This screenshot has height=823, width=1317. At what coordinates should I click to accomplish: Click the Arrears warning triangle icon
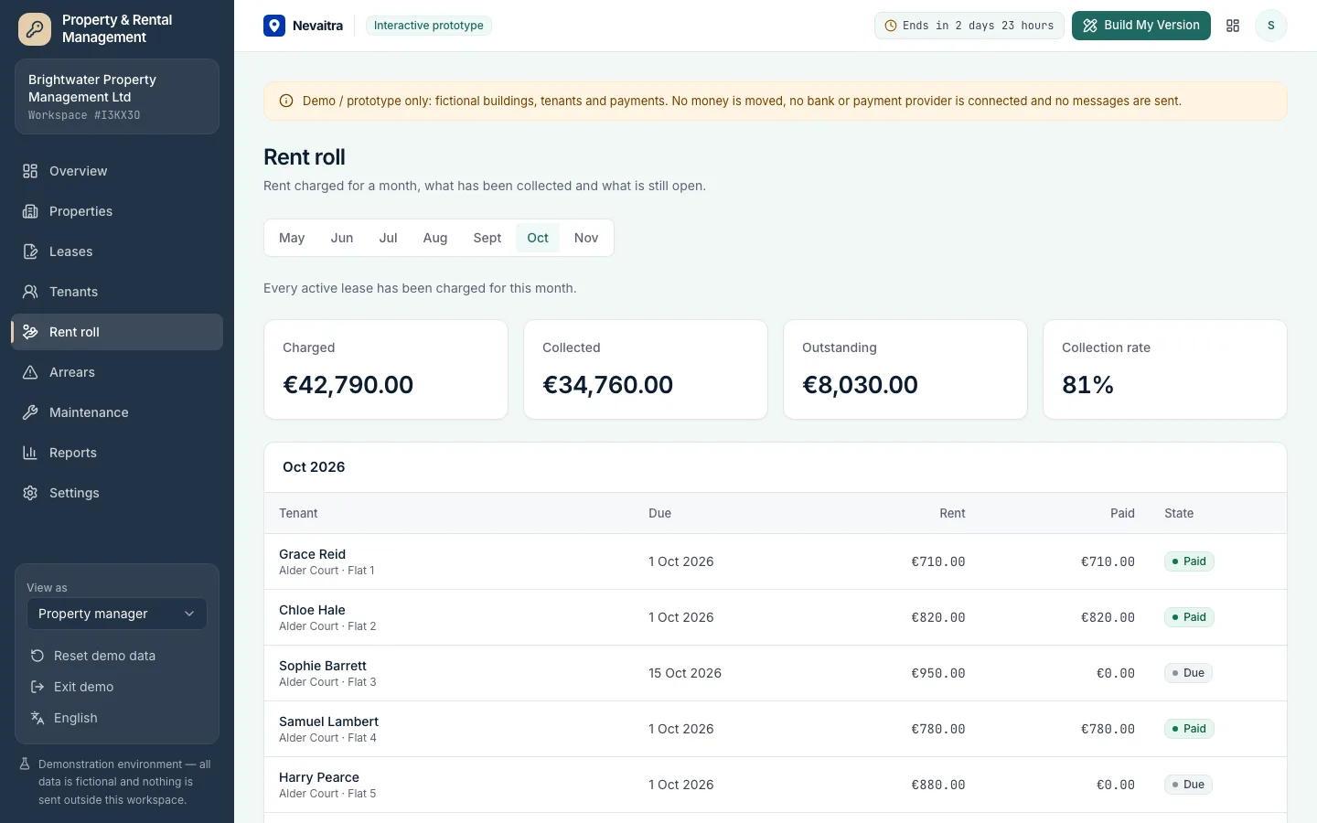tap(30, 372)
